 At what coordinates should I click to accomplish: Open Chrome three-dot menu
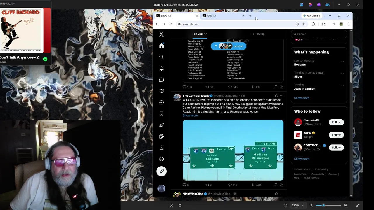pos(348,24)
